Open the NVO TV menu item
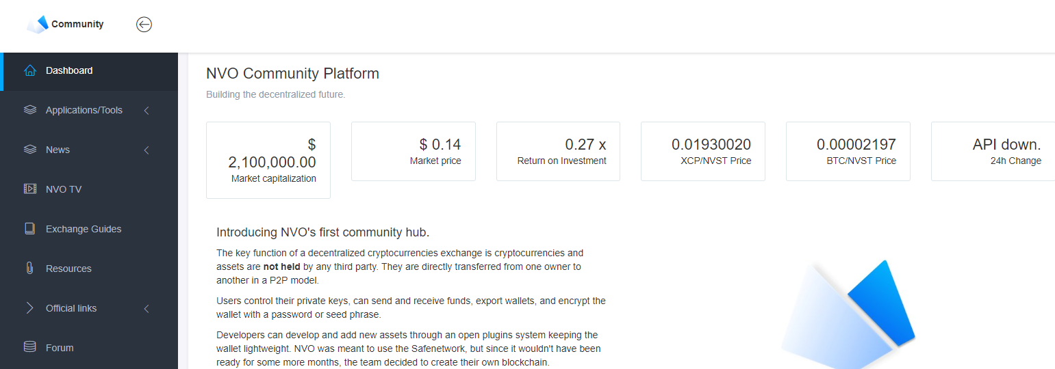The image size is (1055, 369). tap(89, 189)
